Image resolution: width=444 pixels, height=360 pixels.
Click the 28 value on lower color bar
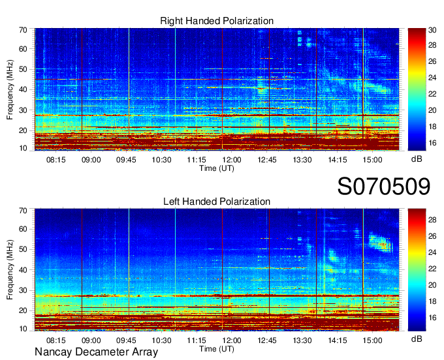(432, 220)
